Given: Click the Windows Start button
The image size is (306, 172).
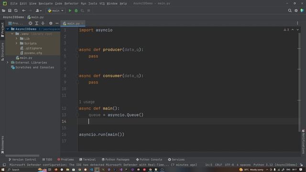Looking at the screenshot, I should click(3, 170).
